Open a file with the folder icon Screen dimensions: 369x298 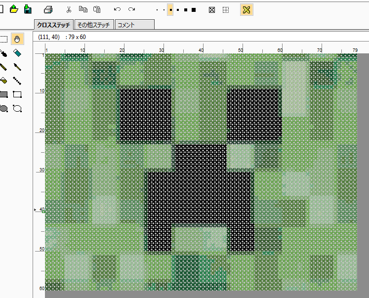coord(14,9)
